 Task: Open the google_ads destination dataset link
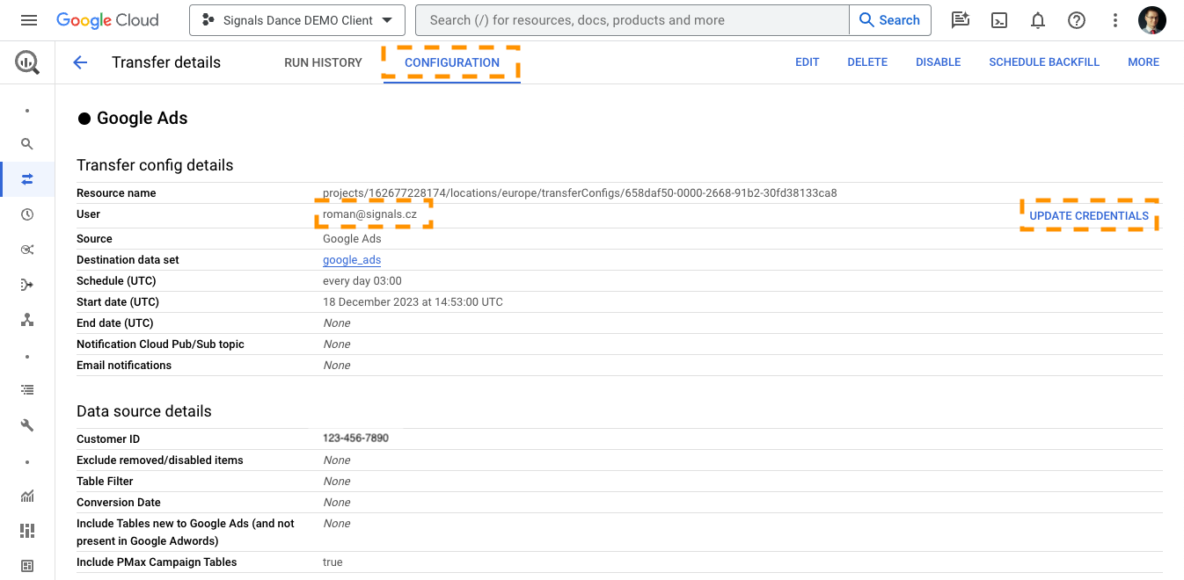(x=352, y=260)
